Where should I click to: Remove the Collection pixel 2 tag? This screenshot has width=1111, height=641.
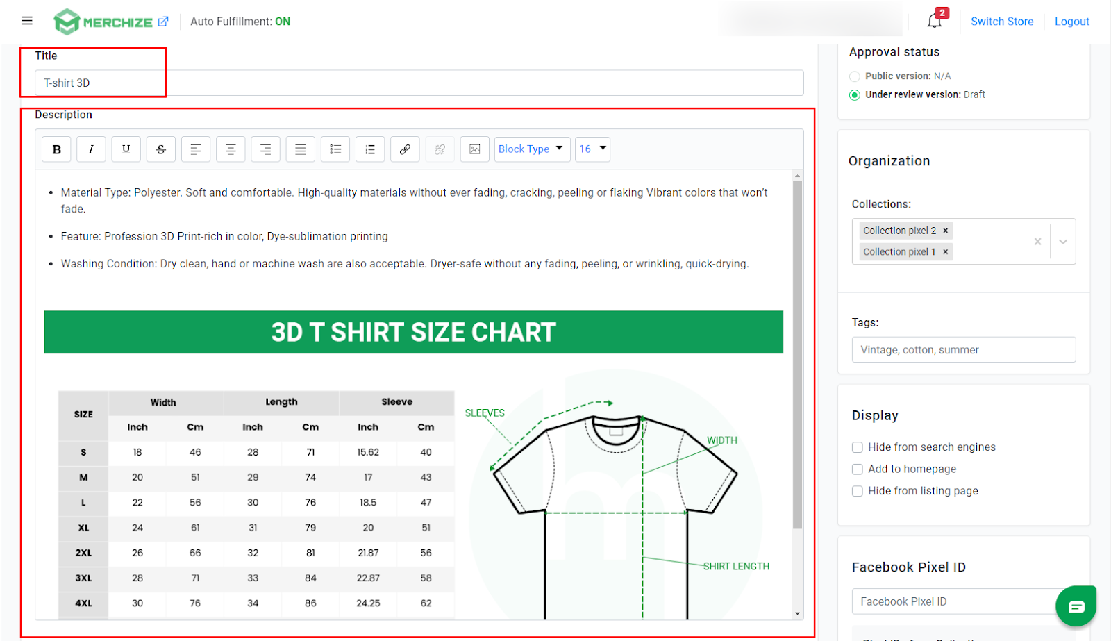pyautogui.click(x=945, y=231)
